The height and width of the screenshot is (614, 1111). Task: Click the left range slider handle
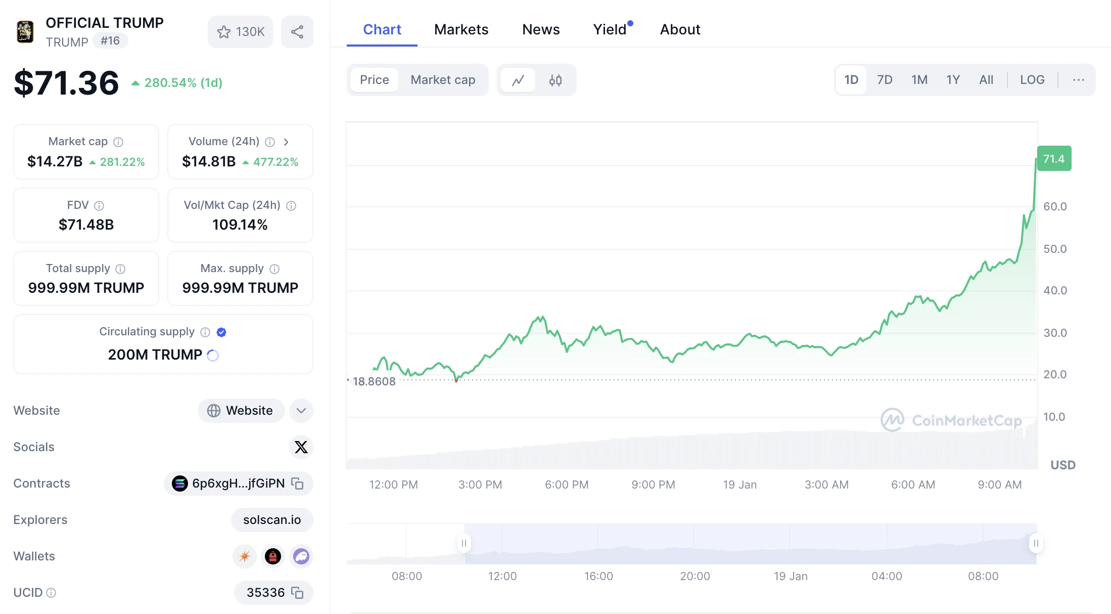[x=464, y=543]
